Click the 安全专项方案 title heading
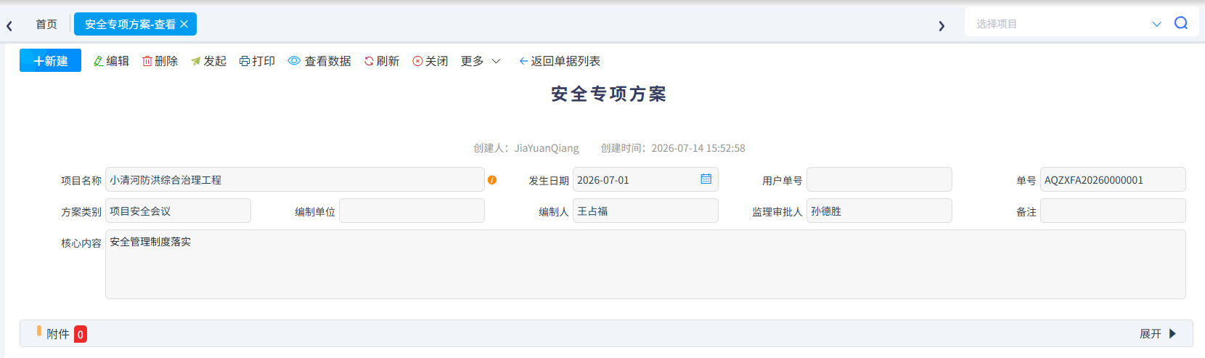Screen dimensions: 1205x358 coord(608,94)
